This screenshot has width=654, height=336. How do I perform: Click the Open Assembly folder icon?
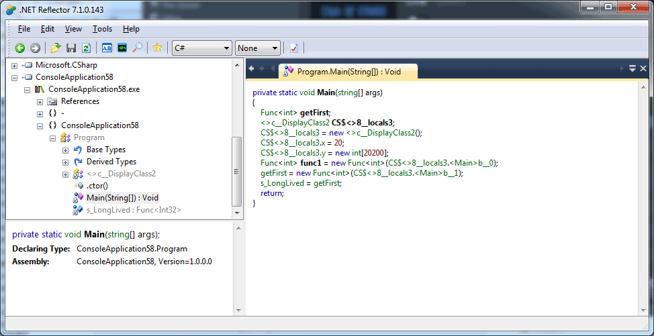click(x=56, y=48)
